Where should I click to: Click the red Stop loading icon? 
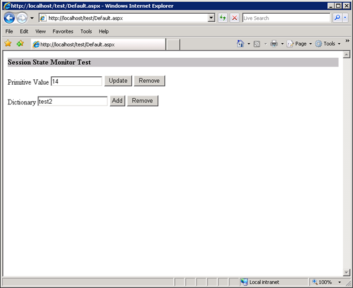click(x=234, y=18)
